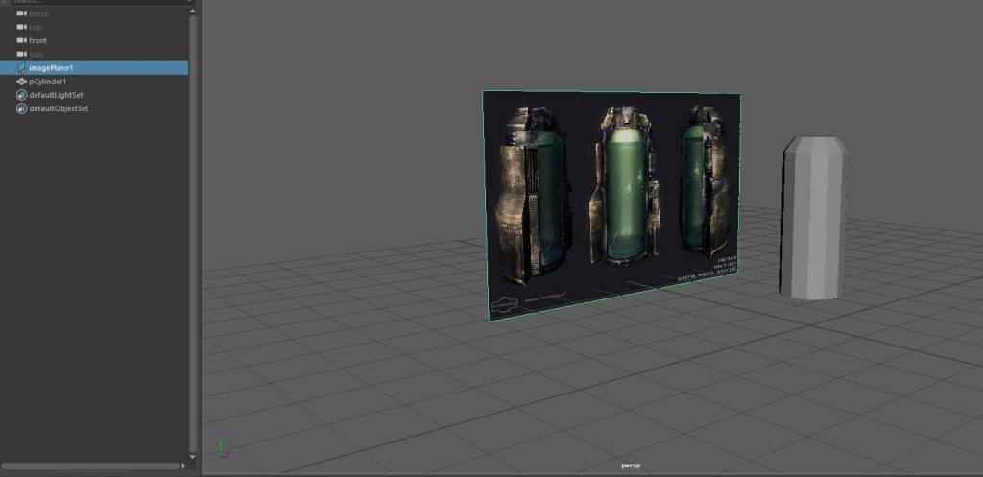Click the outliner horizontal scroll right arrow

[183, 465]
